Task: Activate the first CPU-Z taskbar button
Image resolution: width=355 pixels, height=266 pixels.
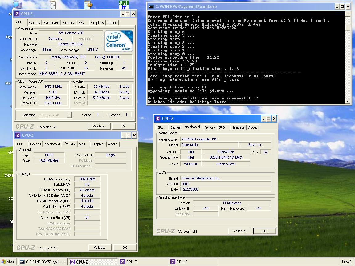Action: 93,262
